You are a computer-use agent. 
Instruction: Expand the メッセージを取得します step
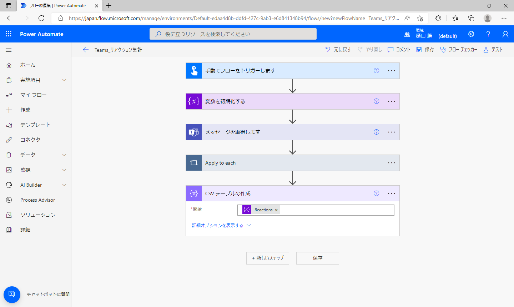point(293,132)
